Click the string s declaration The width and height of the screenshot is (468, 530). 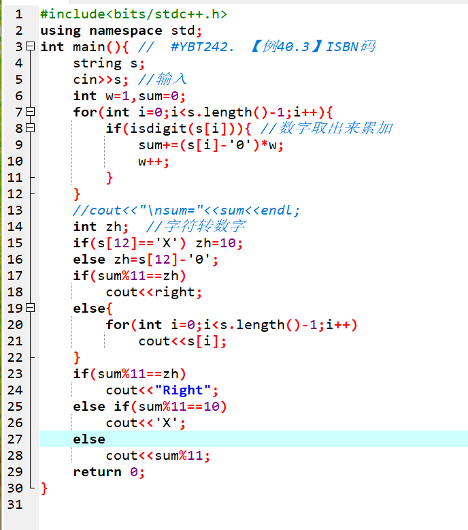tap(109, 63)
